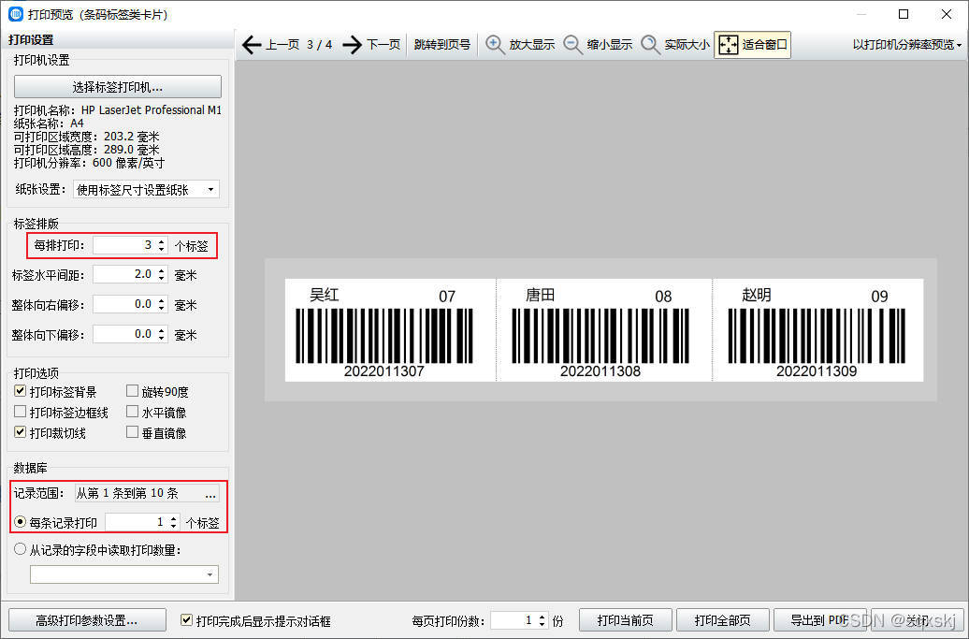Screen dimensions: 969x639
Task: Click the 每排打印 value field
Action: pyautogui.click(x=124, y=245)
